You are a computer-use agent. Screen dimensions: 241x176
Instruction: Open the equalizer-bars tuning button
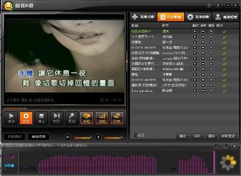(x=102, y=118)
